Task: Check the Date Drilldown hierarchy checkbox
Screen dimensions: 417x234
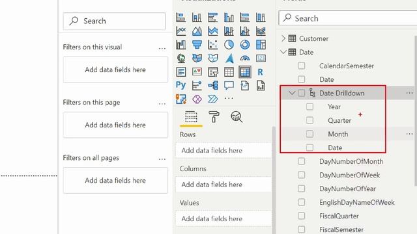Action: coord(301,93)
